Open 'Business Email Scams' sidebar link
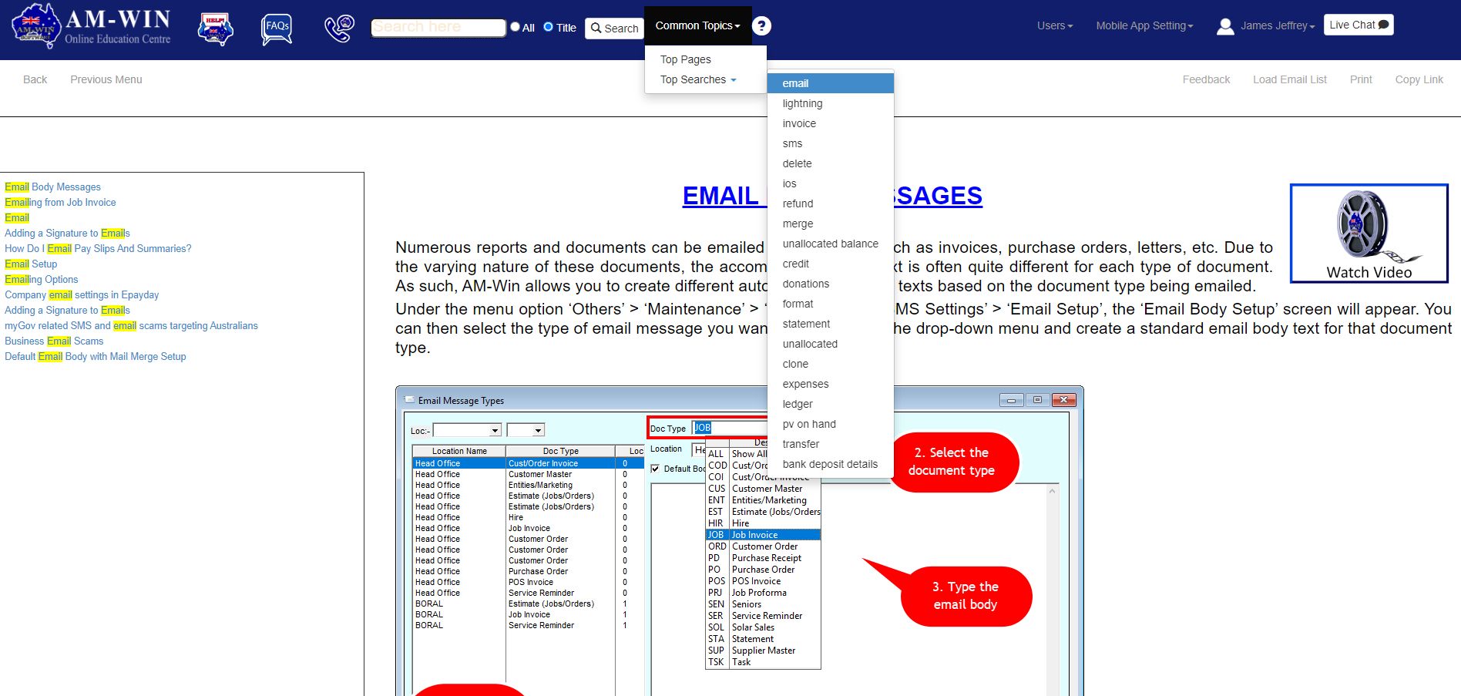Viewport: 1461px width, 696px height. click(x=54, y=341)
